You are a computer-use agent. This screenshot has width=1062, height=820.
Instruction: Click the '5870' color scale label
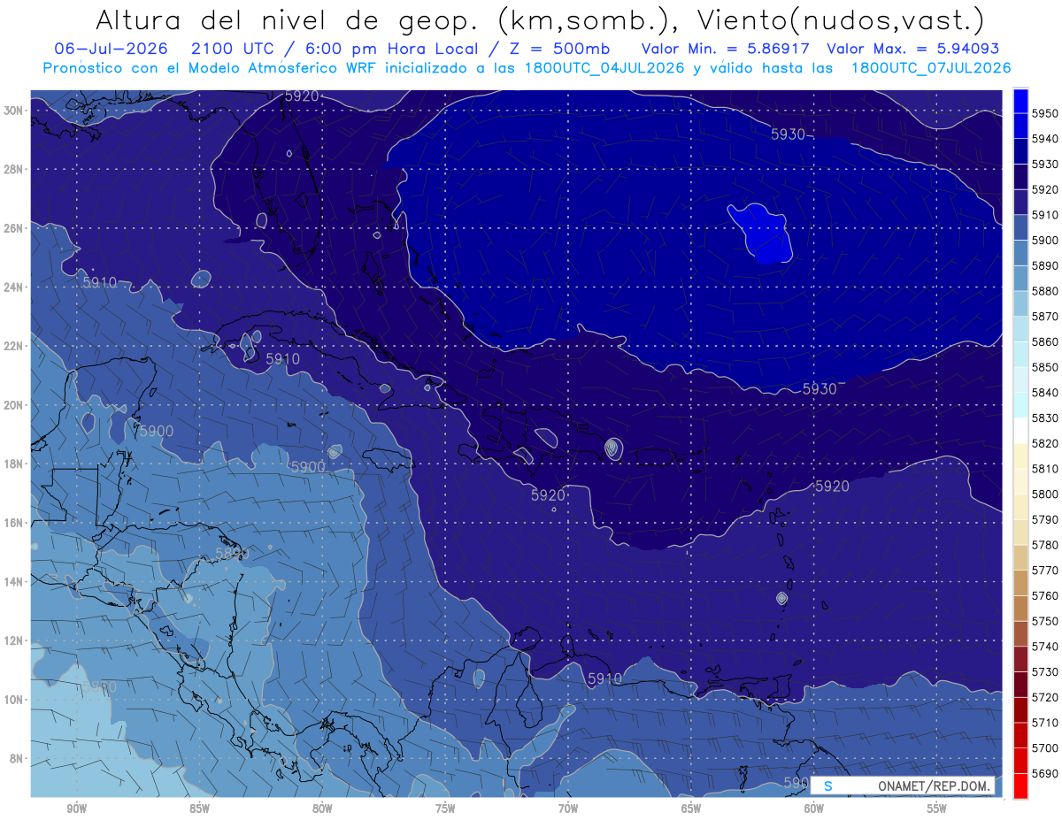[1044, 316]
